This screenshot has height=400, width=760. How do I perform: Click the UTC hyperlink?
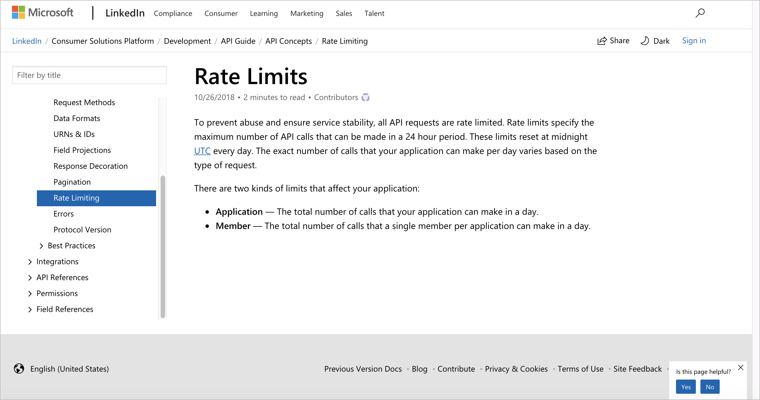coord(202,151)
